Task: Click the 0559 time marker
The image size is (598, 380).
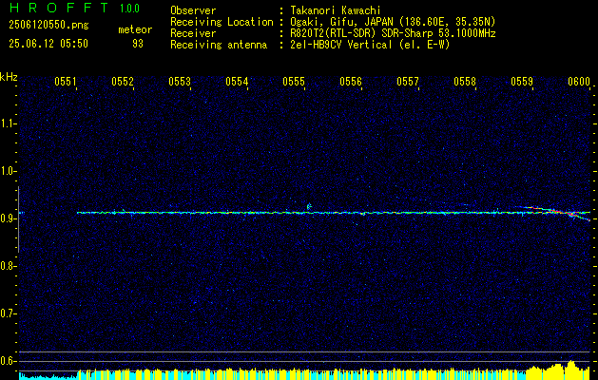Action: pyautogui.click(x=522, y=82)
